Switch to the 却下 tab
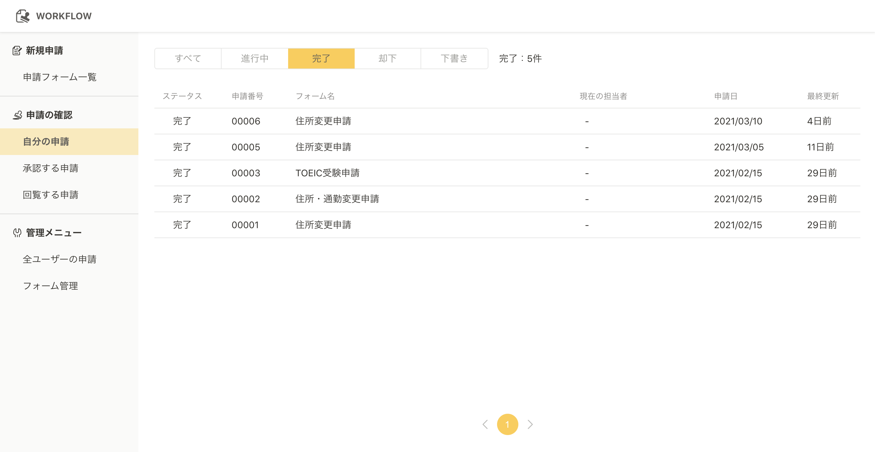 click(388, 59)
